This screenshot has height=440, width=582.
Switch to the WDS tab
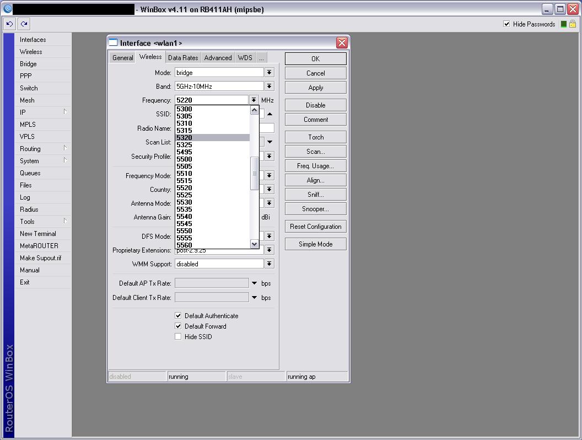[245, 57]
